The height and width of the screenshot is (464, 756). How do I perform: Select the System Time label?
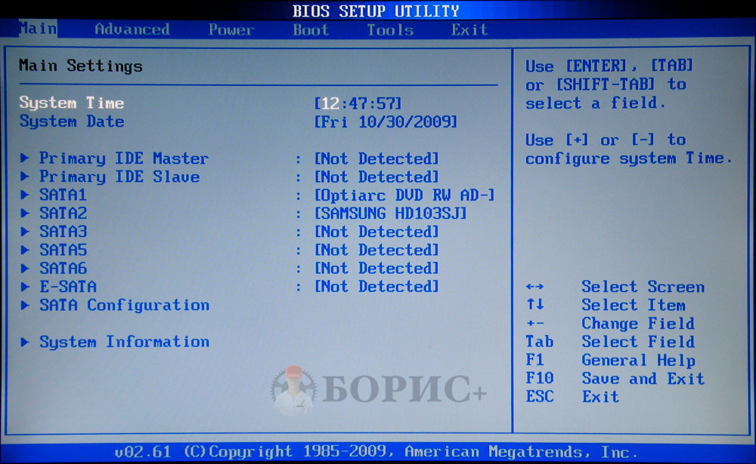[71, 103]
